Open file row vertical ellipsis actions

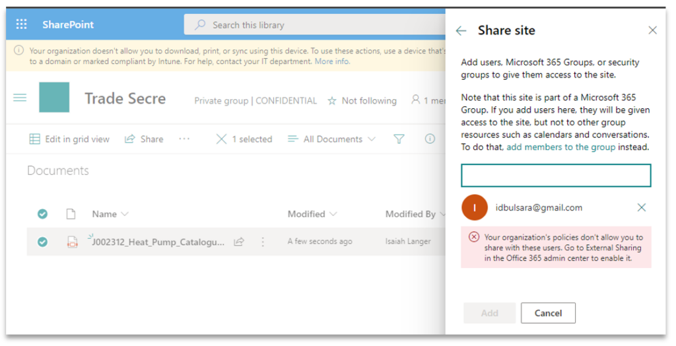click(263, 242)
